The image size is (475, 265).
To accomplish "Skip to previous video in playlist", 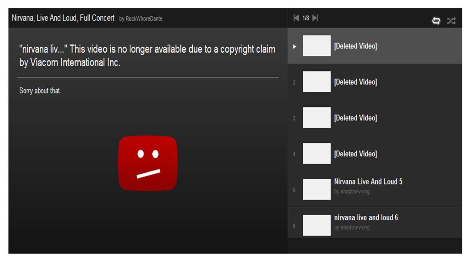I will point(296,18).
